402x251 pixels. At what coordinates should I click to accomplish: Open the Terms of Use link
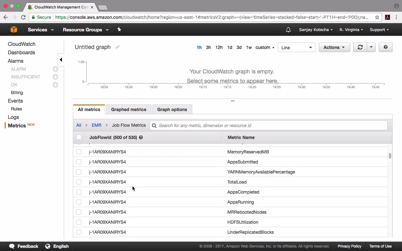coord(380,246)
